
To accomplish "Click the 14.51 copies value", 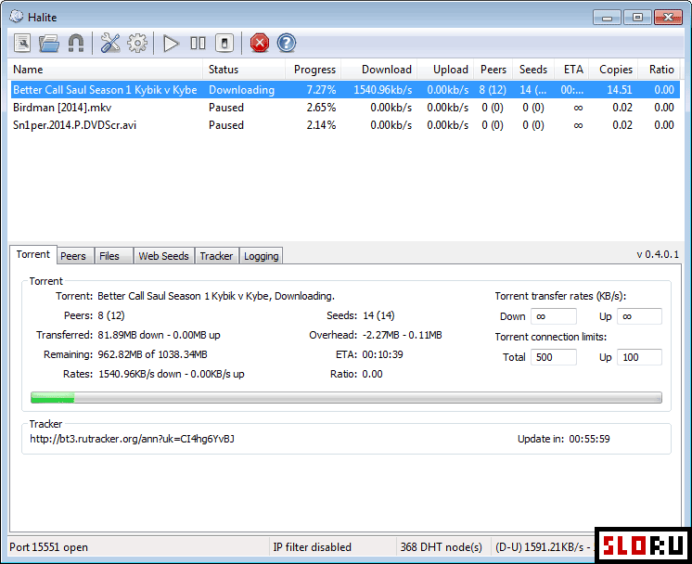I will point(620,90).
